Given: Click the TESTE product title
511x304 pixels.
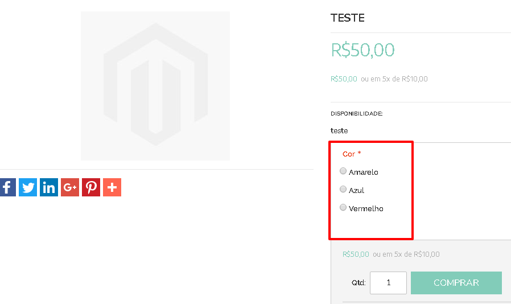Looking at the screenshot, I should point(348,18).
